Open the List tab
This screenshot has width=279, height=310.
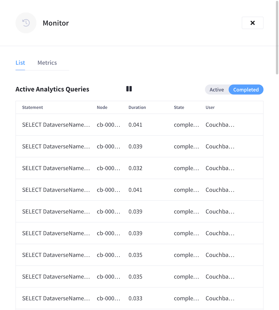click(20, 62)
